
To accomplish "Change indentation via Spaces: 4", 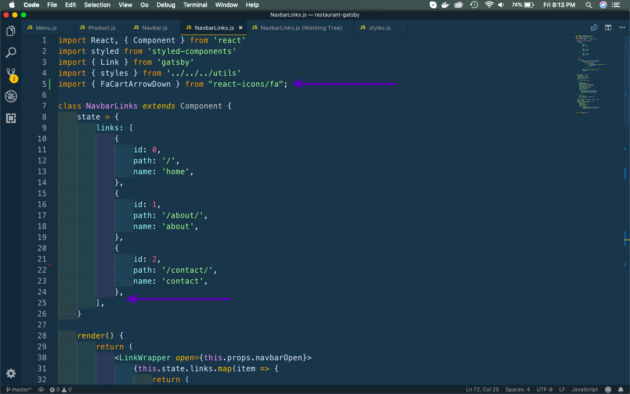I will coord(518,389).
